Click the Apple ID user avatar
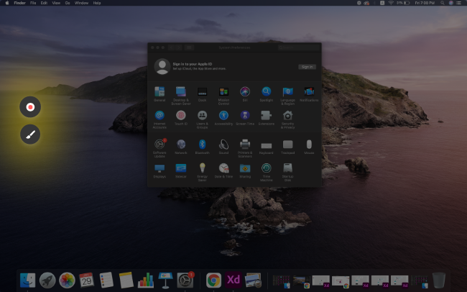Viewport: 467px width, 292px height. click(162, 66)
